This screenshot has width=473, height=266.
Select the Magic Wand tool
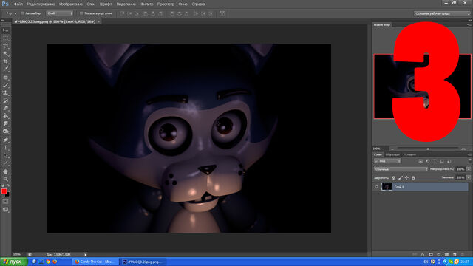pyautogui.click(x=6, y=54)
